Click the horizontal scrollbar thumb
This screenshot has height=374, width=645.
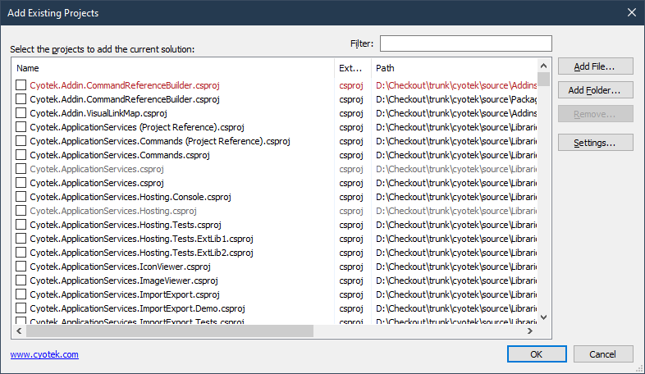tap(170, 331)
